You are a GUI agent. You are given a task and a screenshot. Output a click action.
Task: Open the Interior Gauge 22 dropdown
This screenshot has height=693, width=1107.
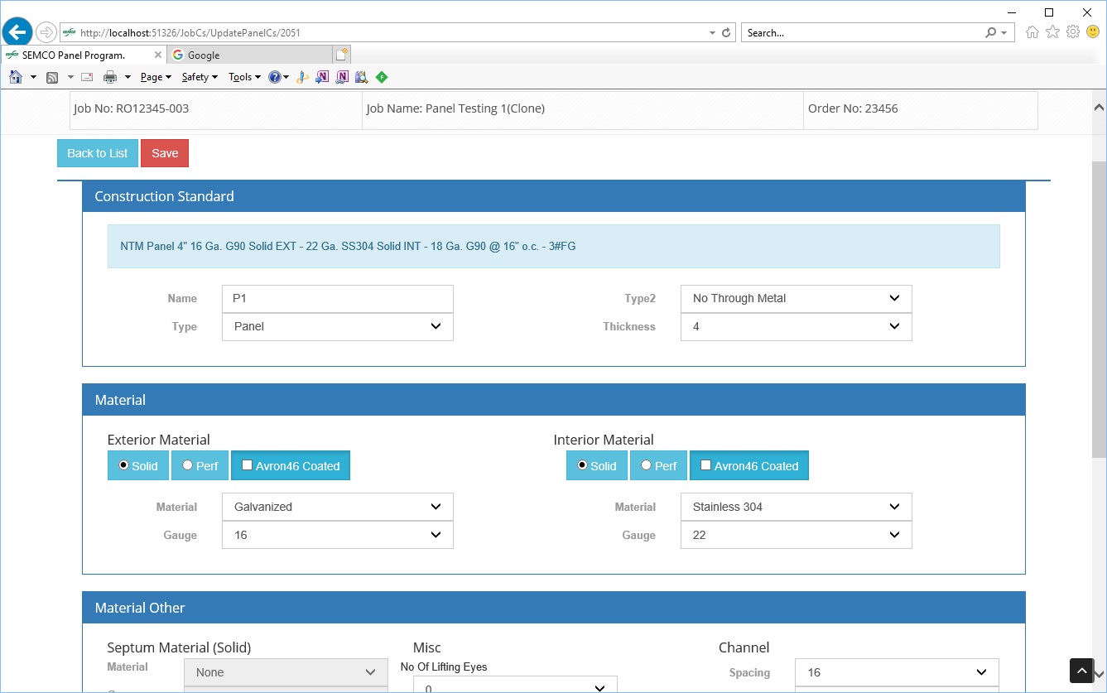point(796,536)
